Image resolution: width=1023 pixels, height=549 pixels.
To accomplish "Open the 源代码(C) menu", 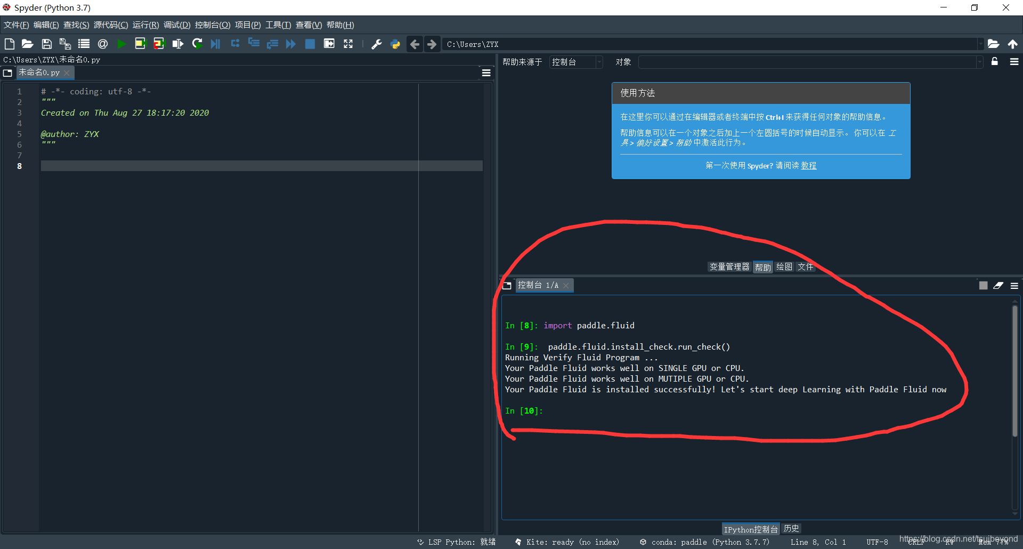I will 111,25.
